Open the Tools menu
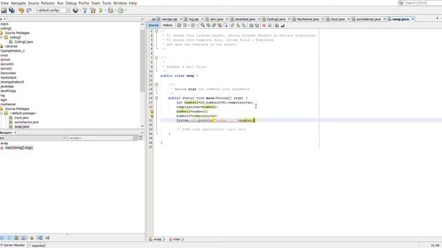 [106, 3]
